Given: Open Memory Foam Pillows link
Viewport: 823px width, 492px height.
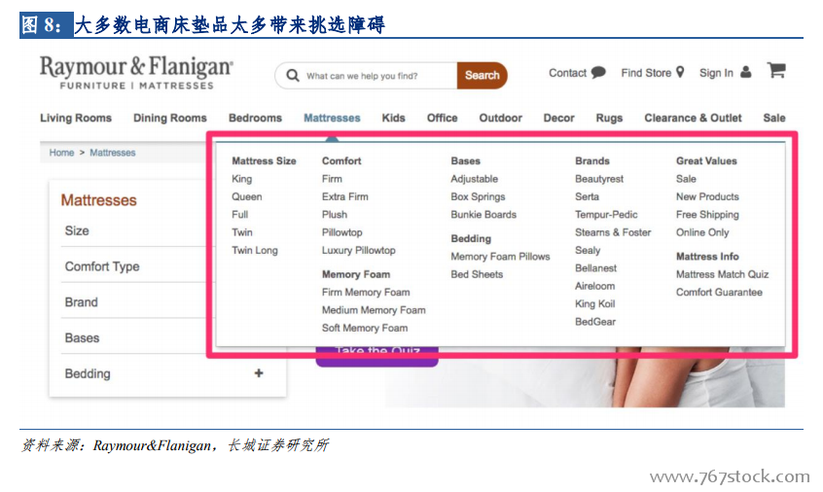Looking at the screenshot, I should pos(500,257).
